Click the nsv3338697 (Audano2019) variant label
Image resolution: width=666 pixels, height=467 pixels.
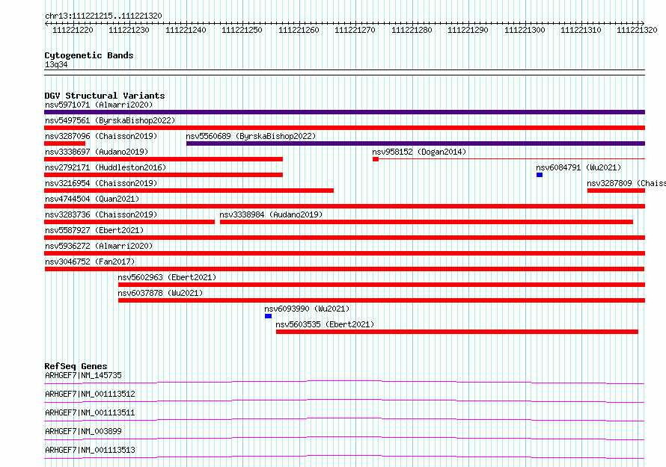pos(97,152)
